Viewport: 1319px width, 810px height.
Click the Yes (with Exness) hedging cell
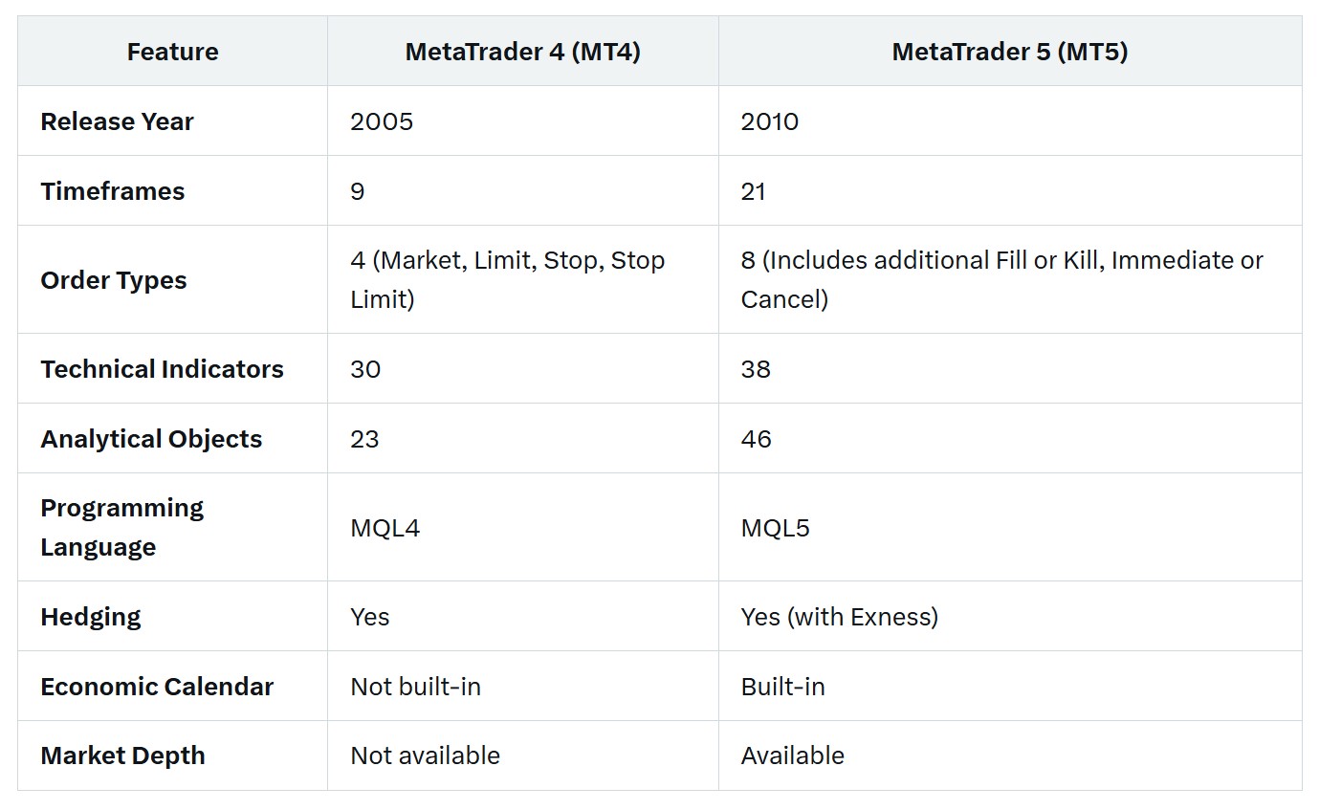click(x=840, y=617)
